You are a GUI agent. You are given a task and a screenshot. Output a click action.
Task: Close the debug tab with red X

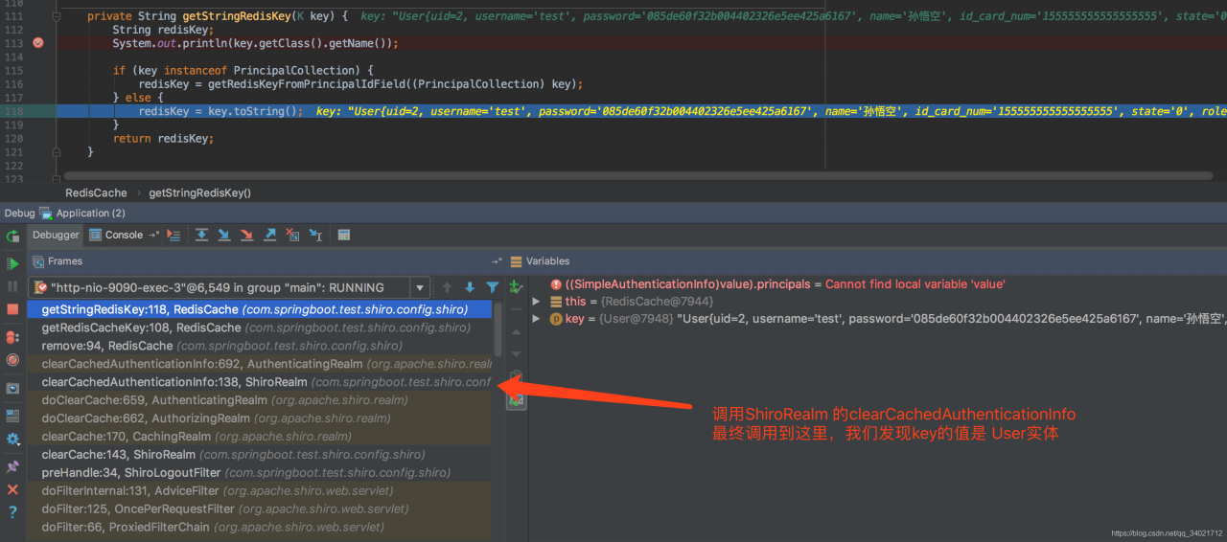pos(12,489)
